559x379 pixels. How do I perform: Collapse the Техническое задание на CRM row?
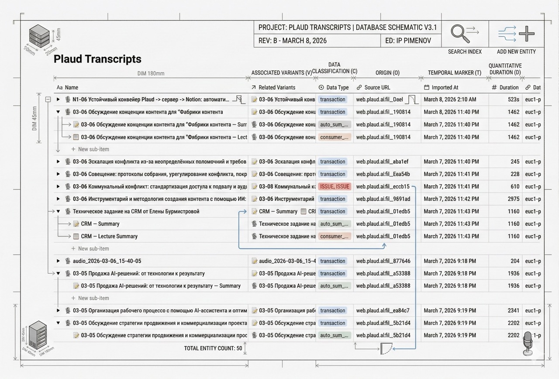tap(58, 211)
